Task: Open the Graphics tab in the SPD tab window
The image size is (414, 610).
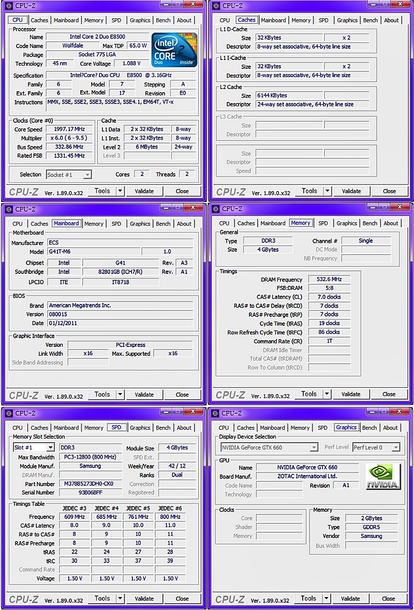Action: pyautogui.click(x=140, y=428)
